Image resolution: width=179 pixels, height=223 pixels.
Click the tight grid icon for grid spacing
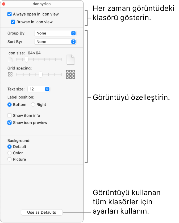[10, 75]
